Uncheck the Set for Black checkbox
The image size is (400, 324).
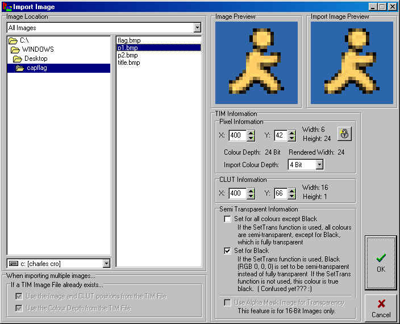[x=227, y=251]
